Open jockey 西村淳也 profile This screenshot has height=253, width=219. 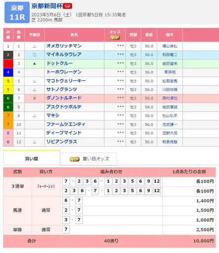point(170,98)
